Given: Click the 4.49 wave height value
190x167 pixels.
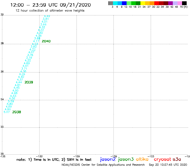Looking at the screenshot, I should point(47,16).
